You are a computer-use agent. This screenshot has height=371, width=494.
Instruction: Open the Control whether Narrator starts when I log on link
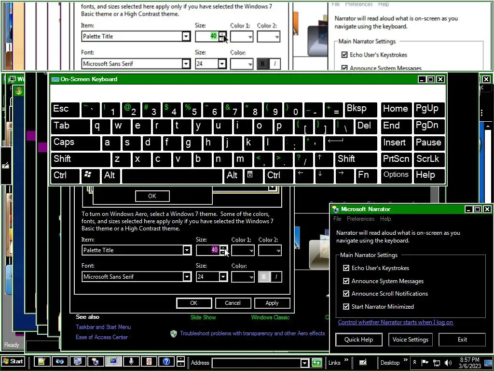coord(396,322)
